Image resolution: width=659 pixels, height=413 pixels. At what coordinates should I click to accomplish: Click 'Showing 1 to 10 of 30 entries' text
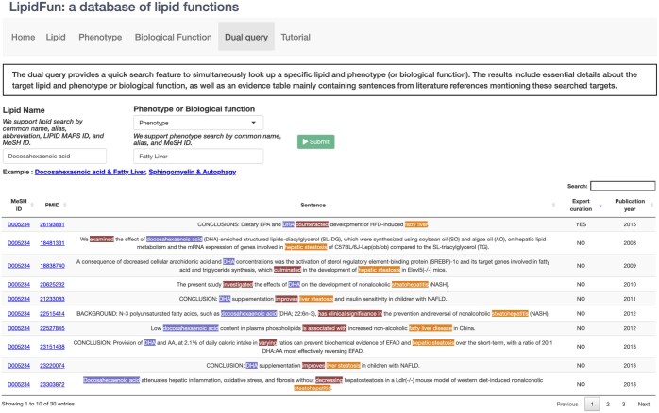[39, 404]
